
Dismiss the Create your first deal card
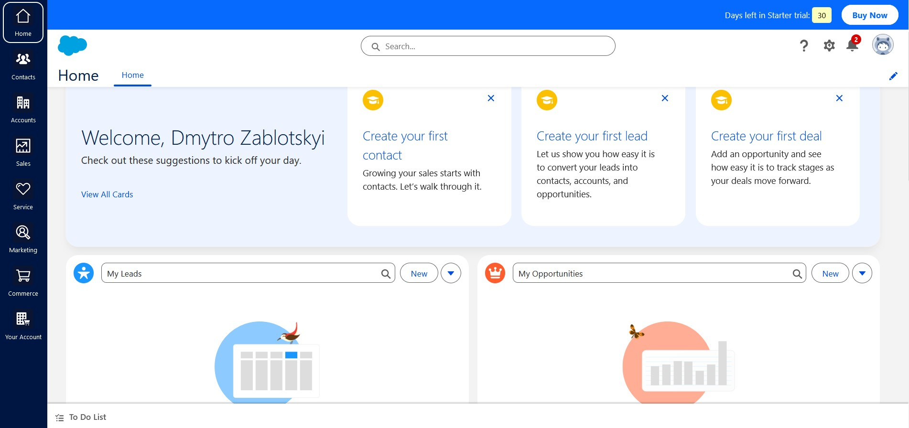coord(839,98)
